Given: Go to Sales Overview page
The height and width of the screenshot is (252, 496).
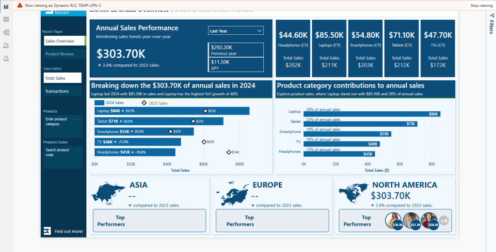Looking at the screenshot, I should pyautogui.click(x=64, y=41).
